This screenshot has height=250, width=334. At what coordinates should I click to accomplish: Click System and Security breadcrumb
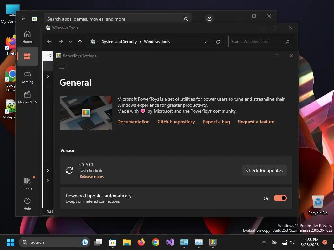coord(119,42)
